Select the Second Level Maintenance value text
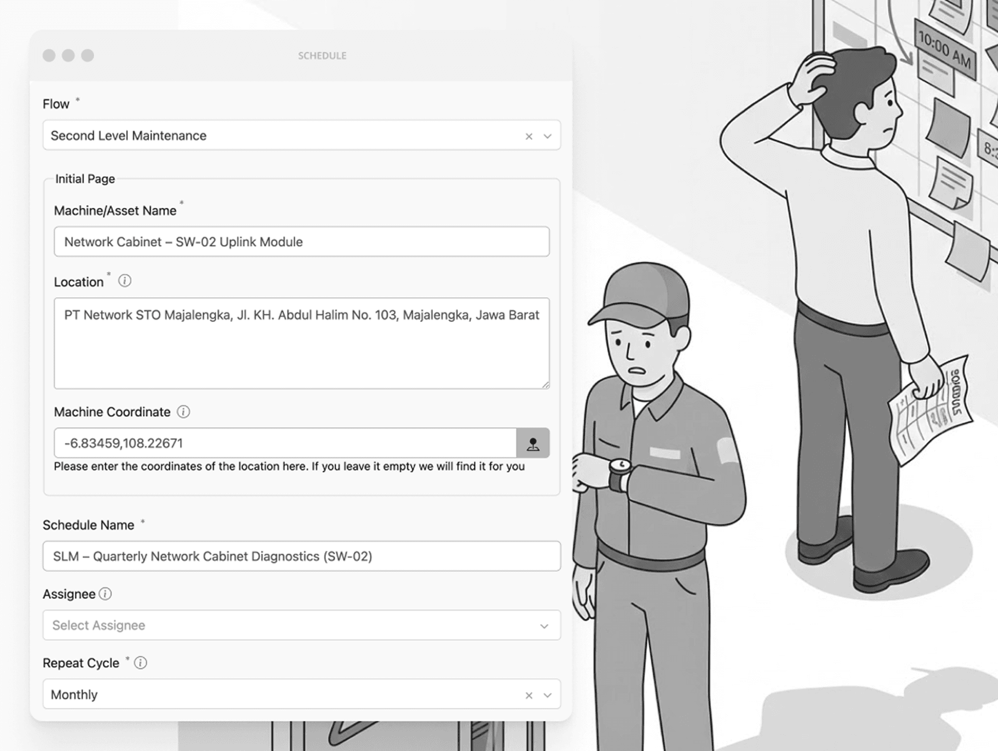Screen dimensions: 998x751 click(x=128, y=136)
